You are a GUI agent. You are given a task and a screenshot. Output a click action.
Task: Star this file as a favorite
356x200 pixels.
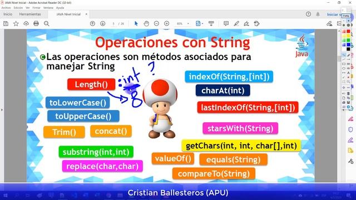click(x=16, y=23)
